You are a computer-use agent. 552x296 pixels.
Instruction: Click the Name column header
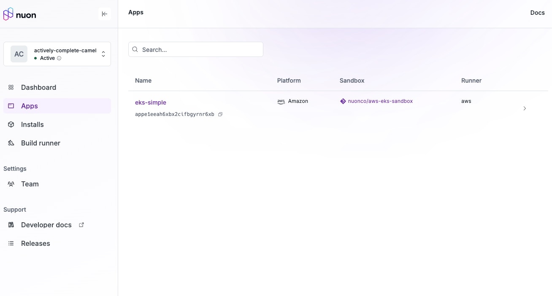143,81
